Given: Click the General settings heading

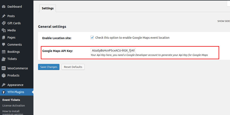Looking at the screenshot, I should [52, 27].
